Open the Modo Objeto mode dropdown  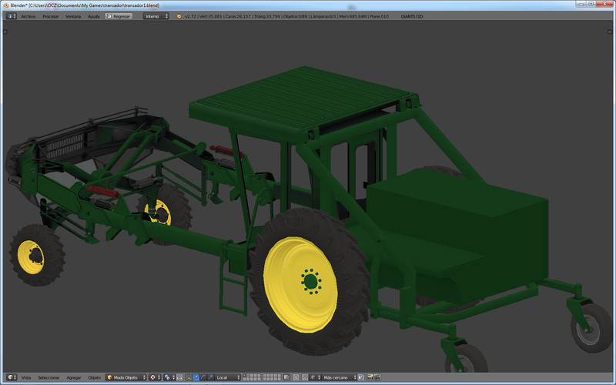[126, 377]
